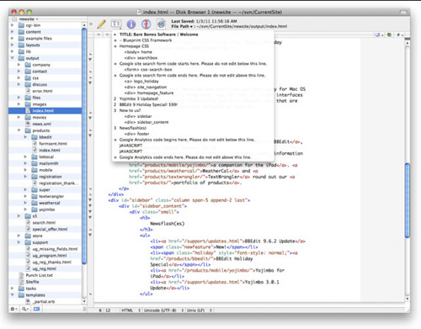Open the preview in browser document icon
The width and height of the screenshot is (421, 329).
pyautogui.click(x=161, y=24)
